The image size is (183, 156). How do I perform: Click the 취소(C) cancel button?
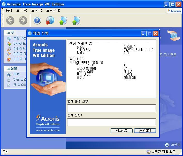(x=121, y=131)
